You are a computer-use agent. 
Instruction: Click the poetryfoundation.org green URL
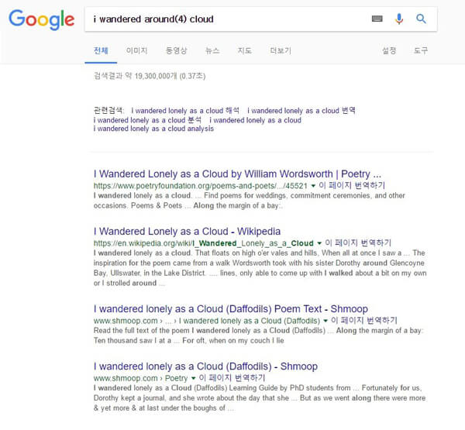[201, 186]
